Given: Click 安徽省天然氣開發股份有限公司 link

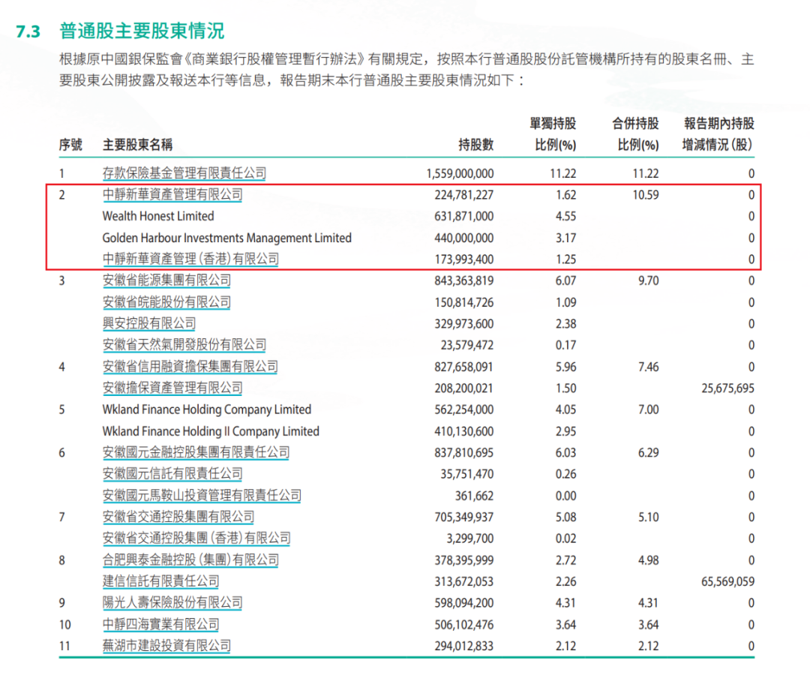Looking at the screenshot, I should pyautogui.click(x=184, y=345).
